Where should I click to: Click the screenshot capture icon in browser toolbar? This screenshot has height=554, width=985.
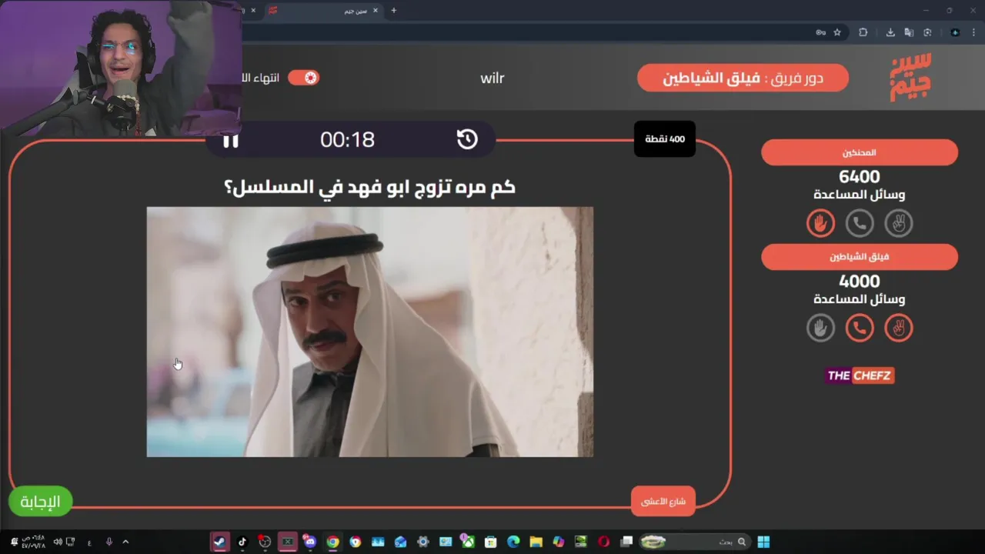point(927,32)
